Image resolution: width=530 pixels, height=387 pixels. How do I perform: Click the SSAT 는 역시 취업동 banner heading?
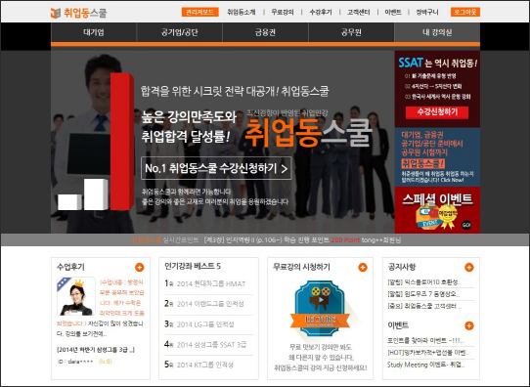point(438,63)
